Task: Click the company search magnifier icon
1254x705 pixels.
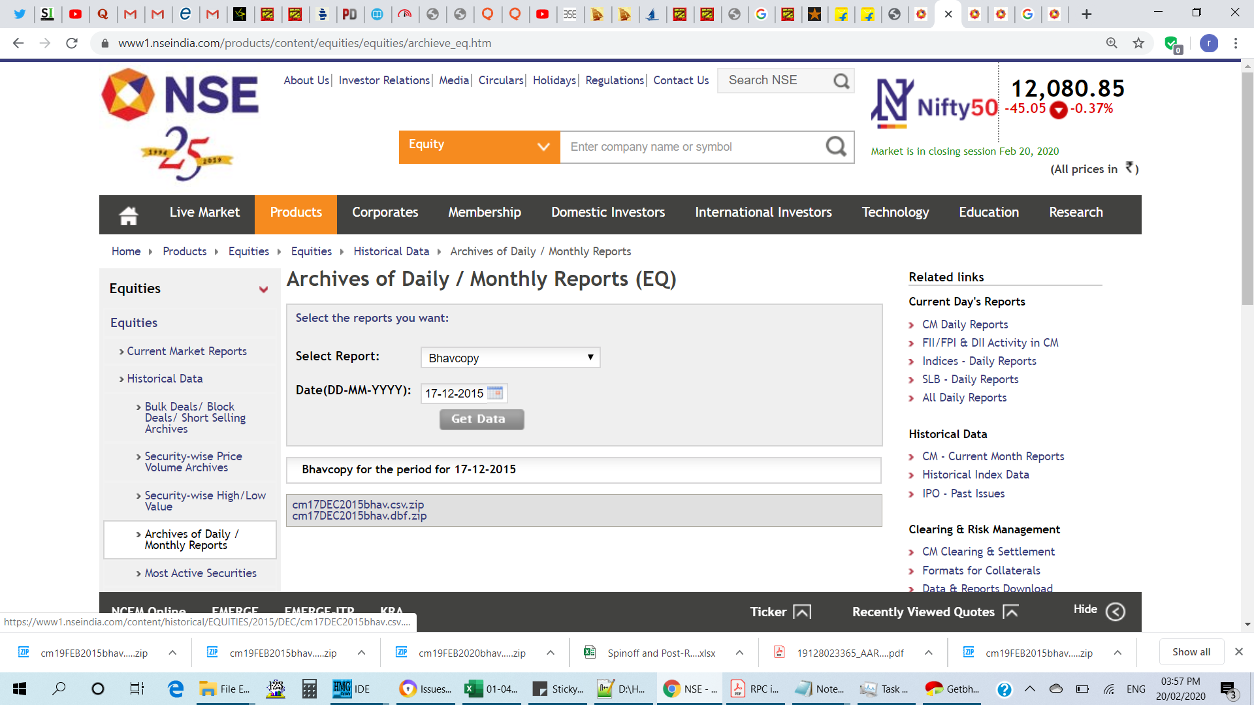Action: (x=836, y=146)
